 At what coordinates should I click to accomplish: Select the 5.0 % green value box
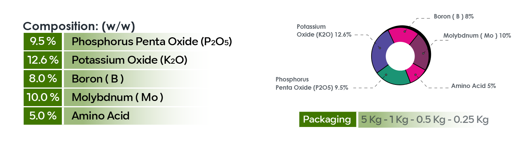coord(43,116)
